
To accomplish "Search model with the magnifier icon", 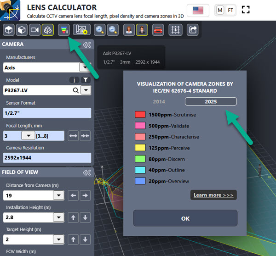I will coord(76,90).
